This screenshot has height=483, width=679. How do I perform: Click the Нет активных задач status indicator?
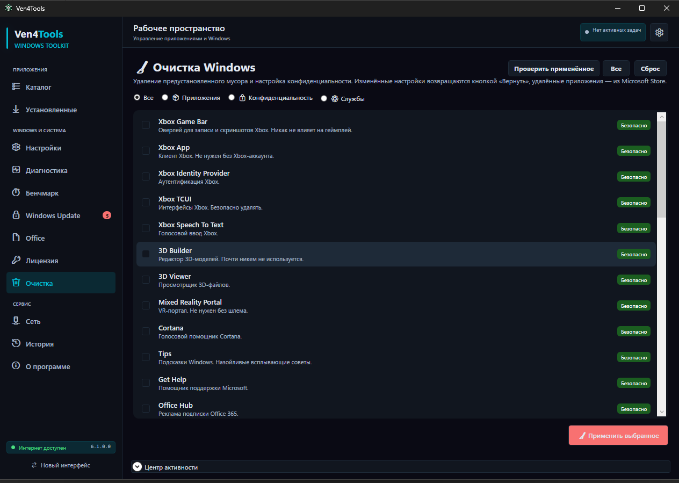pyautogui.click(x=613, y=32)
